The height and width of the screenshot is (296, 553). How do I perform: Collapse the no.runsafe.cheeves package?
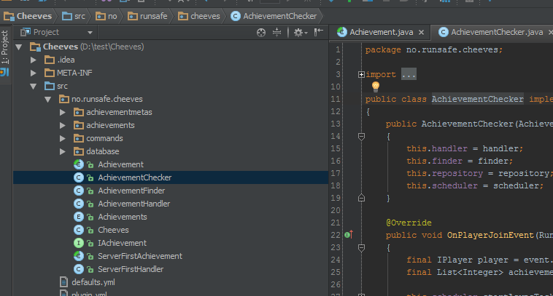point(48,99)
